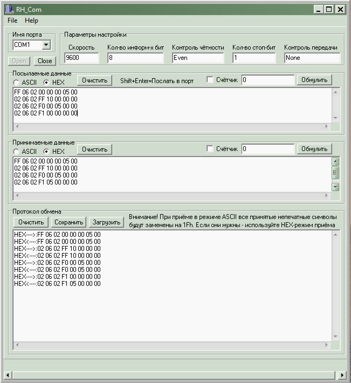
Task: Click the stop bits field showing 1
Action: point(254,58)
